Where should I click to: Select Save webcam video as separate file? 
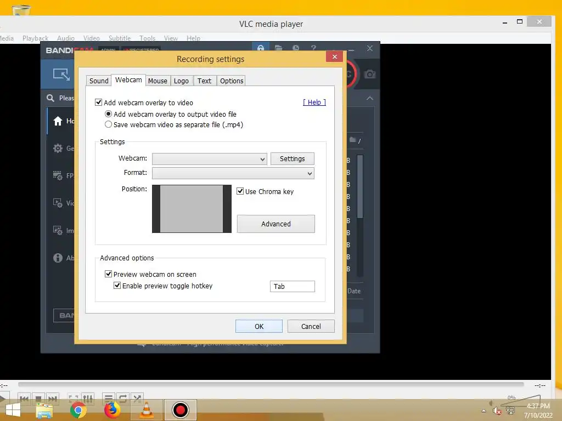tap(108, 124)
